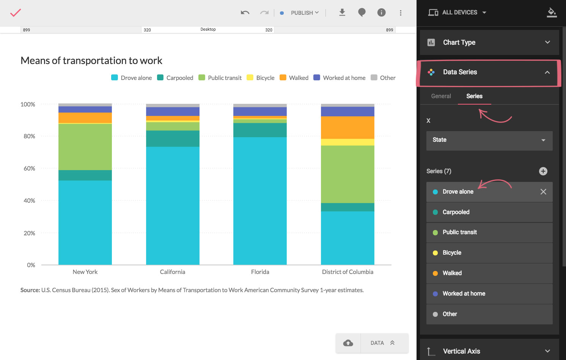Open the three-dot more options menu
The height and width of the screenshot is (360, 566).
[400, 13]
